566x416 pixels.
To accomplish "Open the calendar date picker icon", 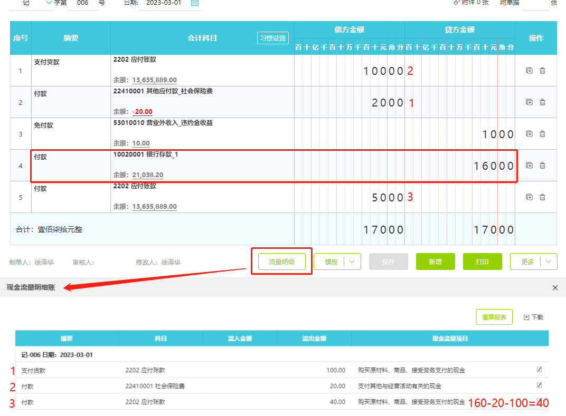I will pyautogui.click(x=194, y=3).
